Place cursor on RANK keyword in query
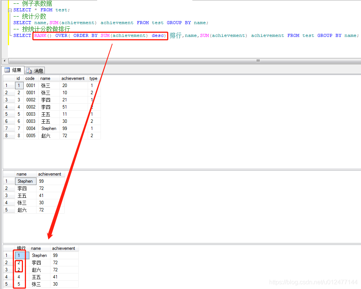361x289 pixels. click(40, 35)
